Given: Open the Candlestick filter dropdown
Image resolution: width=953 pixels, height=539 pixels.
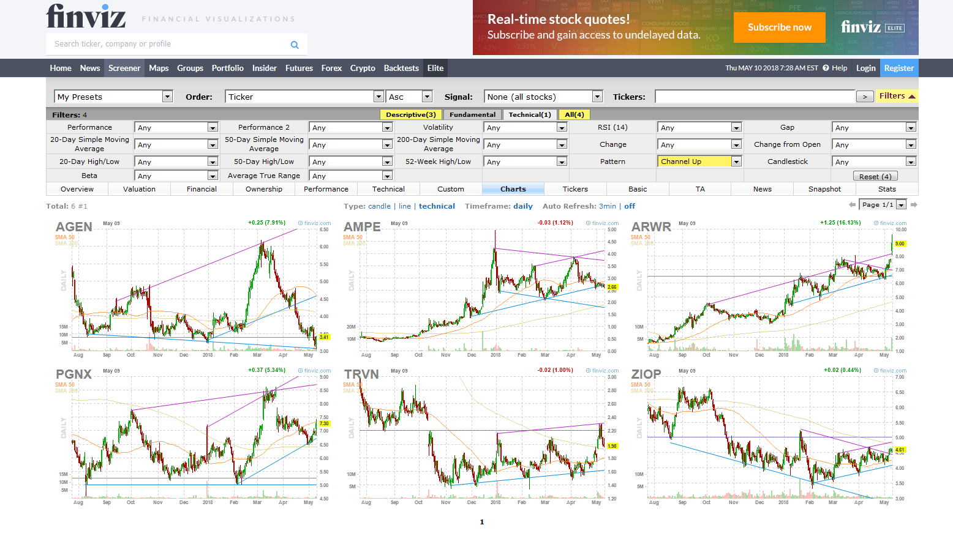Looking at the screenshot, I should click(x=875, y=162).
